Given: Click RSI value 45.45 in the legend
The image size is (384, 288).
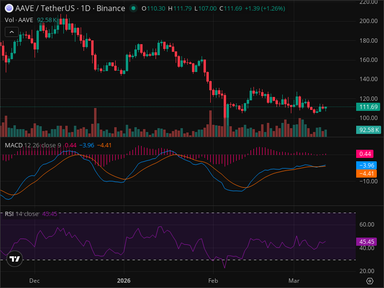Looking at the screenshot, I should [x=49, y=214].
